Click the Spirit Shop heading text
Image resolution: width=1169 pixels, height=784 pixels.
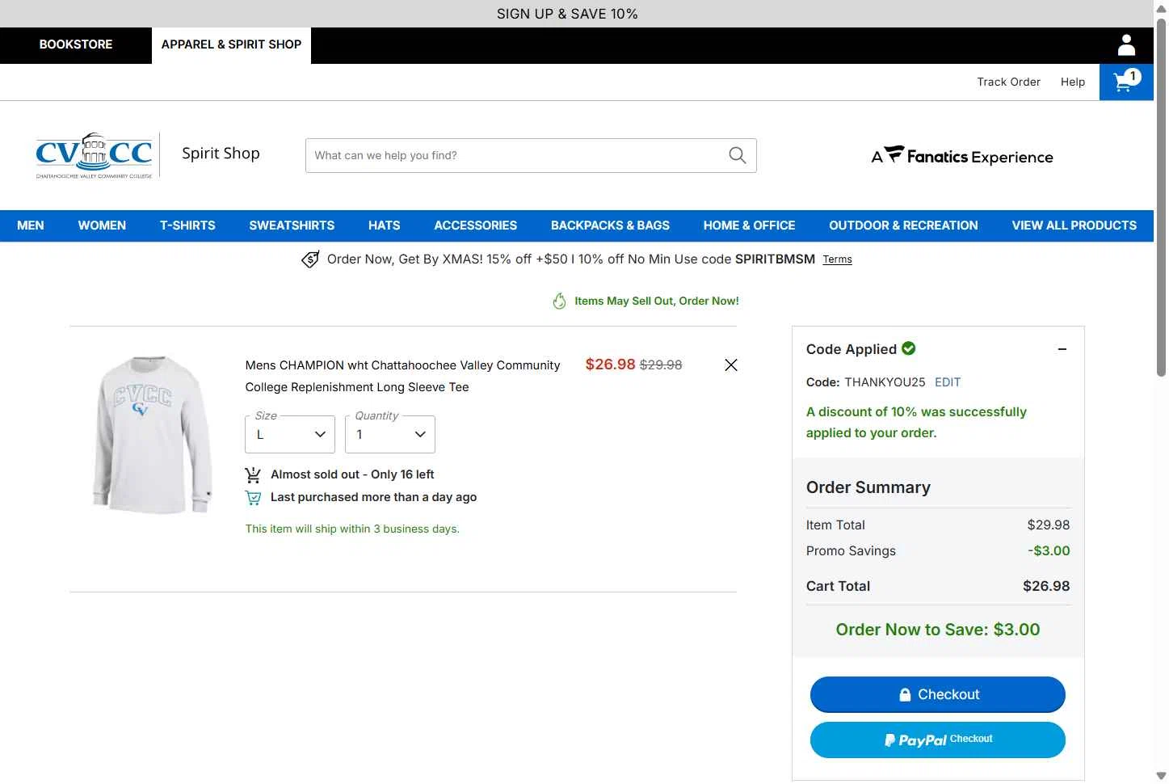tap(221, 154)
